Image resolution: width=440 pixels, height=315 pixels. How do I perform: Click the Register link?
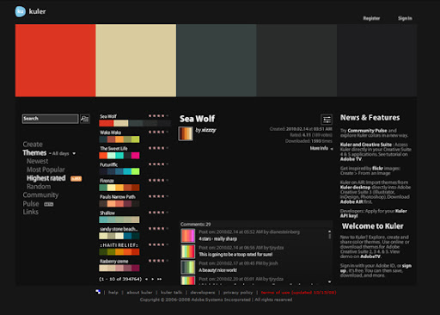[x=371, y=18]
